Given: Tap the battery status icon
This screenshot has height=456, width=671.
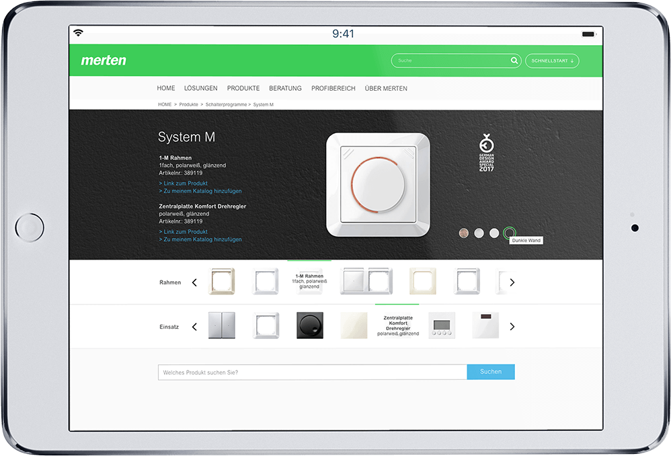Looking at the screenshot, I should 589,34.
